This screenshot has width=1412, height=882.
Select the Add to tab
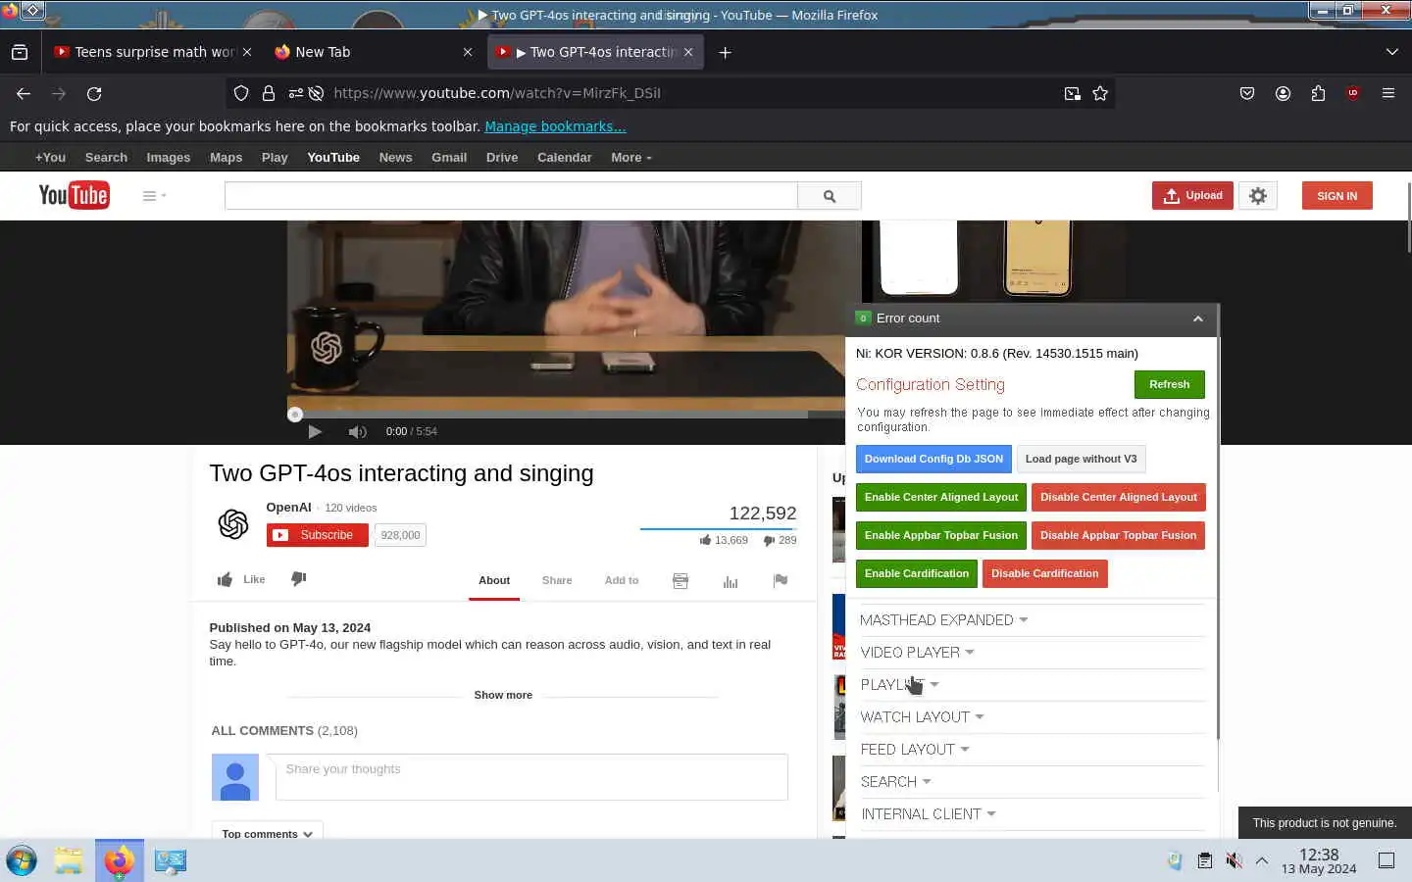click(622, 580)
